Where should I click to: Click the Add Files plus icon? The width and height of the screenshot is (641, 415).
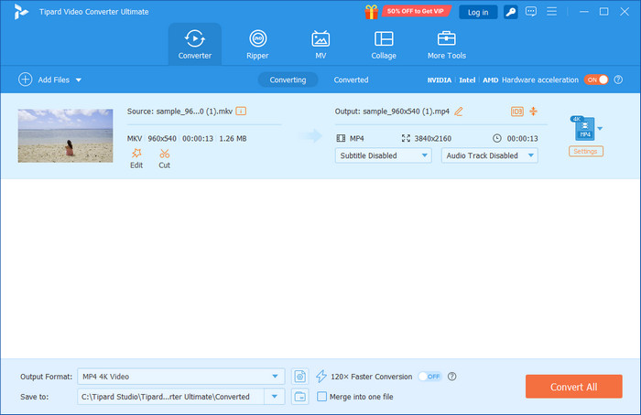tap(26, 80)
